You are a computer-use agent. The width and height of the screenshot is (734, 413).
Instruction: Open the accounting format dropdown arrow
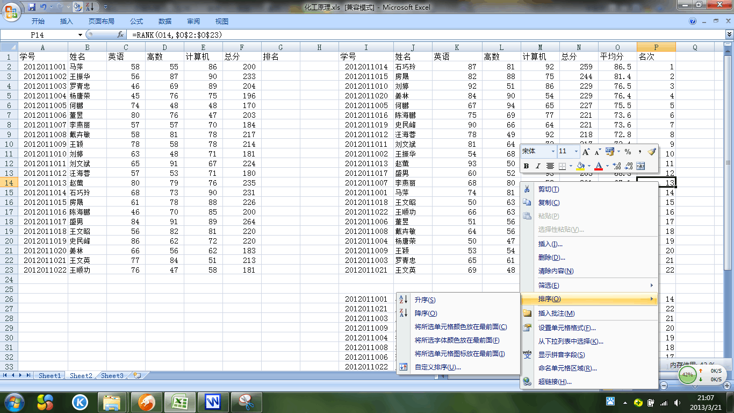pos(618,152)
